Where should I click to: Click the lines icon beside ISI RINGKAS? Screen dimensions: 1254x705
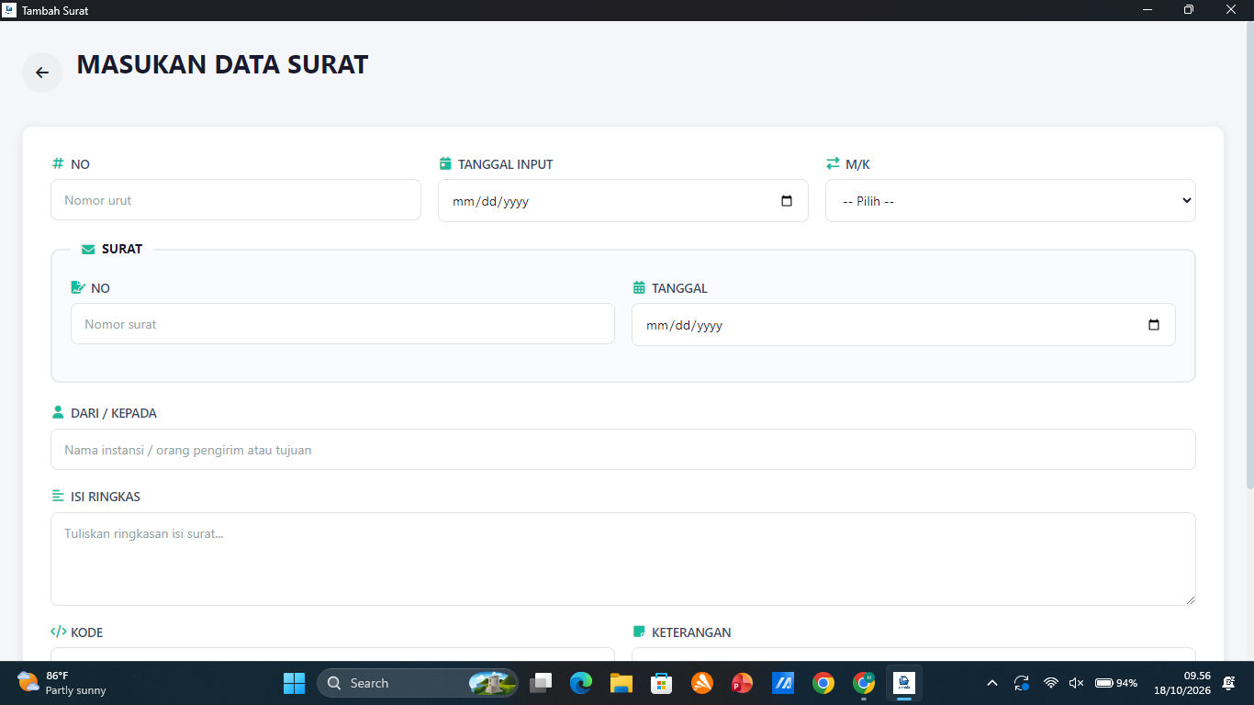pos(58,496)
